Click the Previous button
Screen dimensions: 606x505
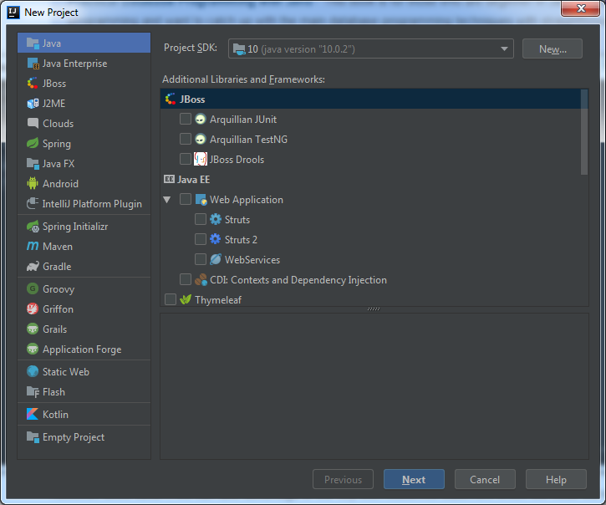coord(343,479)
